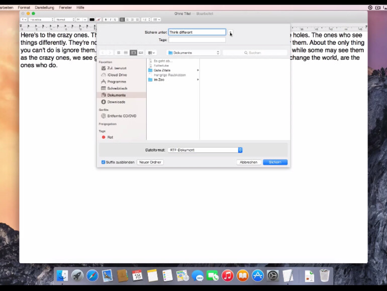Select Schreibtisch in the sidebar

coord(117,89)
